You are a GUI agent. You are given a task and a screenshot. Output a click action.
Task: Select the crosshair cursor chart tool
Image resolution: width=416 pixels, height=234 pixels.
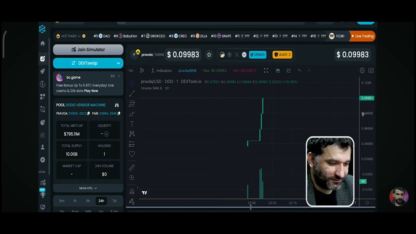click(x=132, y=84)
